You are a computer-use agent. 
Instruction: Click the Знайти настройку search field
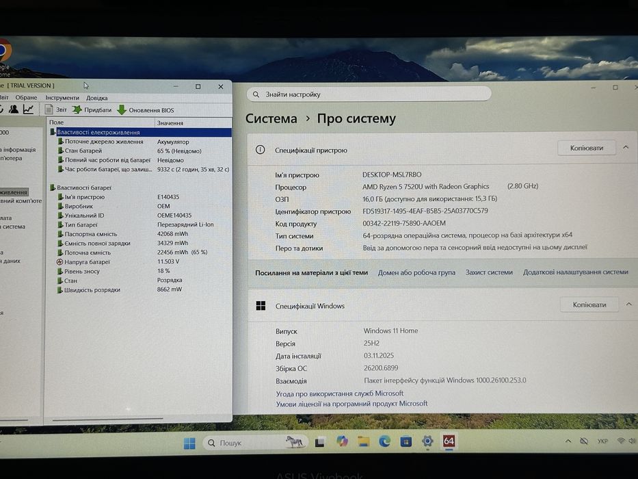[x=369, y=94]
